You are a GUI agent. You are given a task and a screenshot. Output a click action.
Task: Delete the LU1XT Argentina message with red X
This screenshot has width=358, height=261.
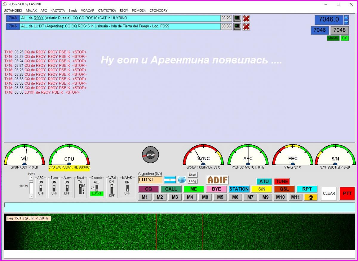(246, 27)
